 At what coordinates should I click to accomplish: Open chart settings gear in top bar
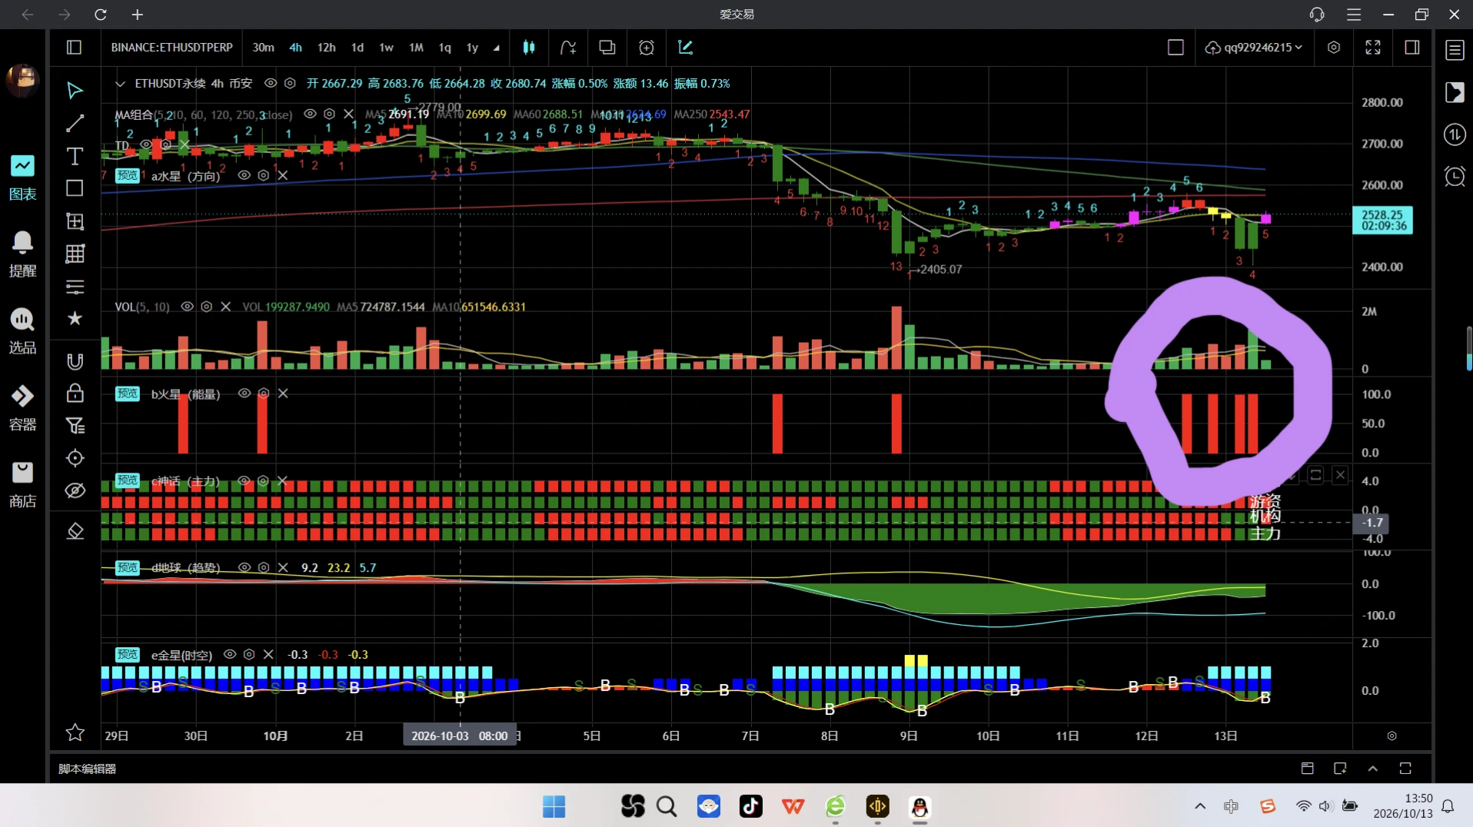(x=1334, y=48)
